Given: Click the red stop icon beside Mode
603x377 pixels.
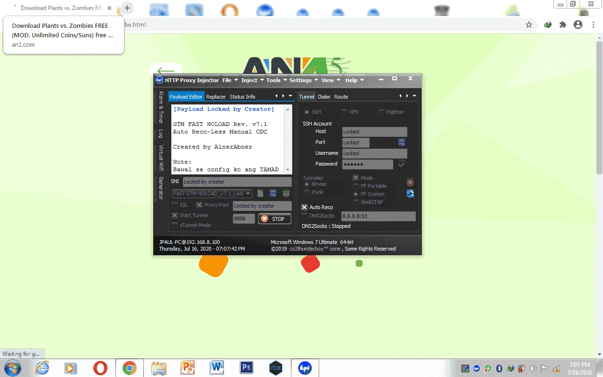Looking at the screenshot, I should tap(410, 182).
